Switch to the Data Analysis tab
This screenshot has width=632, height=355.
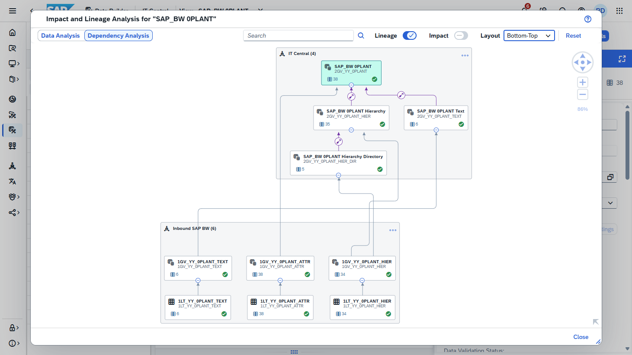(61, 35)
